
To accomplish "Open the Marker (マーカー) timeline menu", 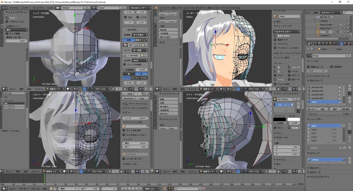I will 23,189.
